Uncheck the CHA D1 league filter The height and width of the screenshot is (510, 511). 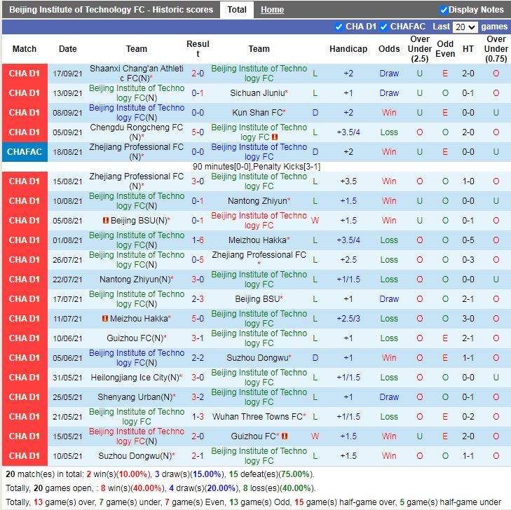coord(339,27)
